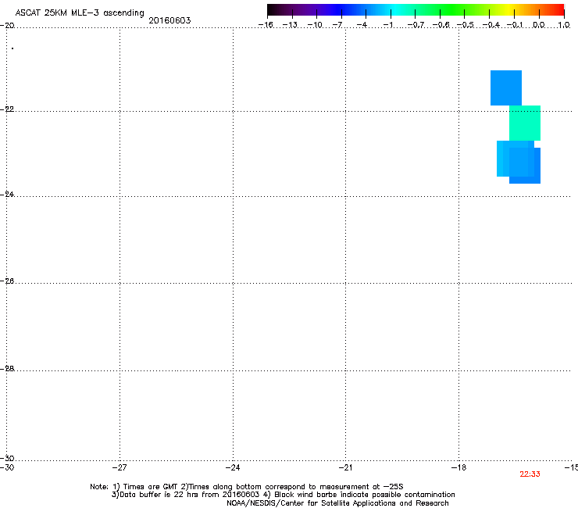Click the NOAA/NESDIS credit line
578x508 pixels.
(337, 503)
